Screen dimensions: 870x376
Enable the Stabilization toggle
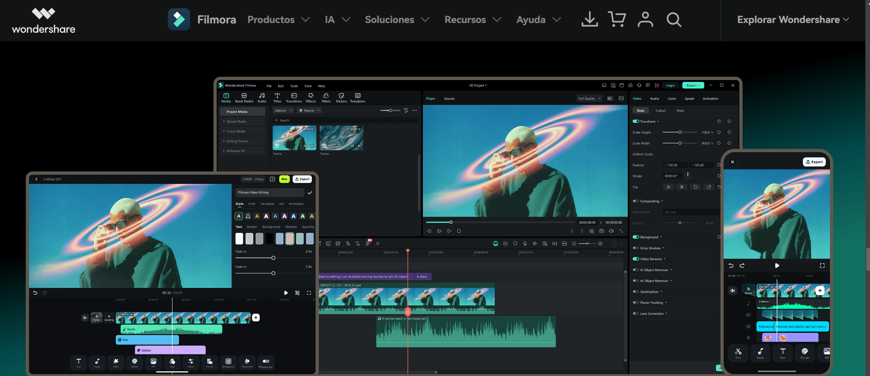coord(636,291)
